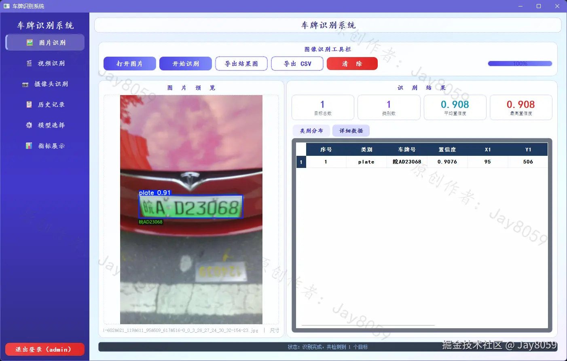Click the 类别数 stat card
The width and height of the screenshot is (567, 361).
point(389,107)
